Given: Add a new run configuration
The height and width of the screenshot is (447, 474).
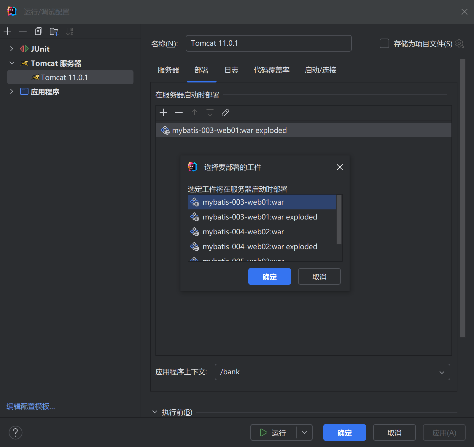Looking at the screenshot, I should click(7, 31).
